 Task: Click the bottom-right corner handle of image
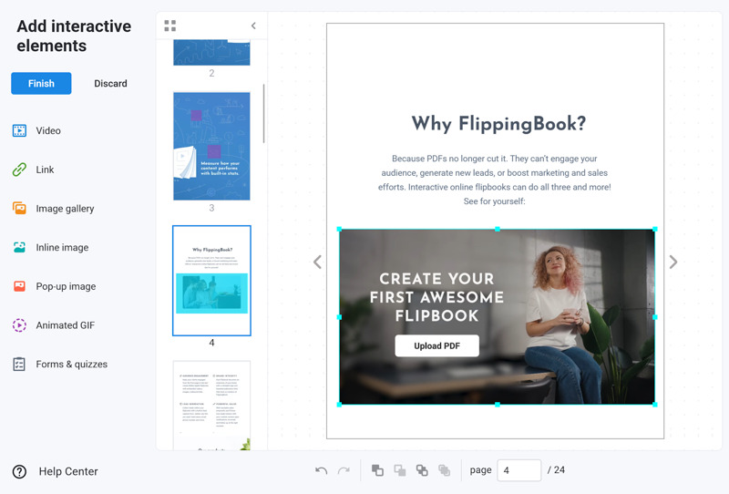pos(655,405)
